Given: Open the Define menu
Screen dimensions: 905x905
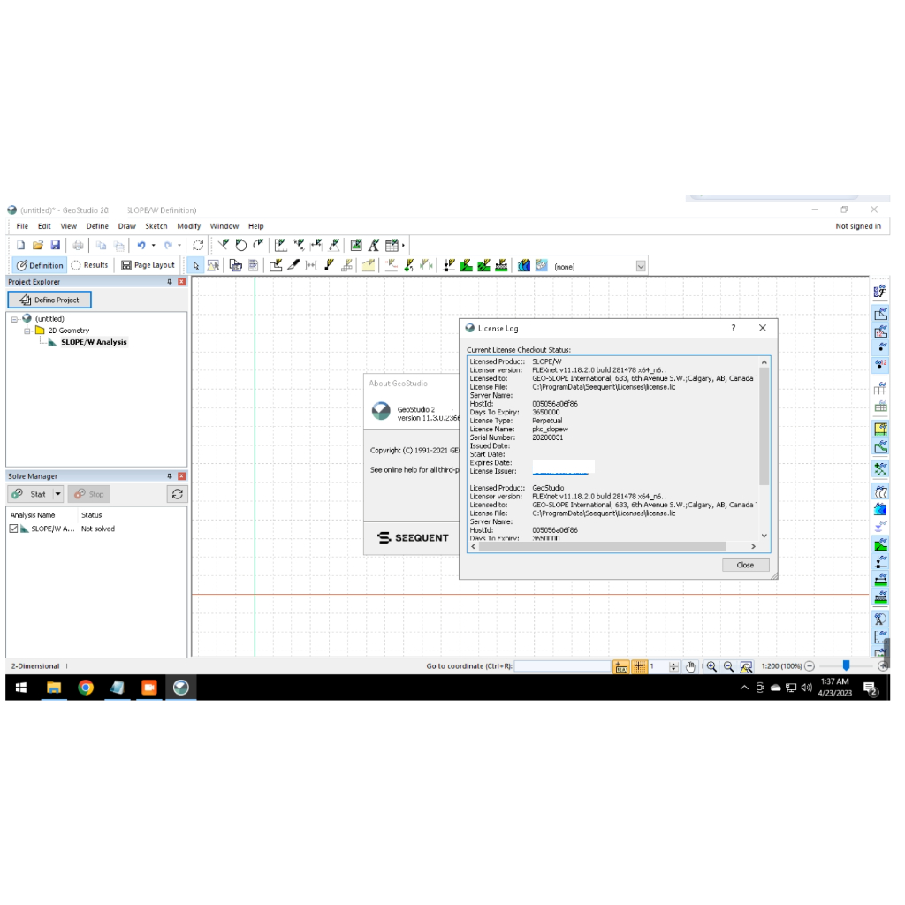Looking at the screenshot, I should click(x=97, y=226).
